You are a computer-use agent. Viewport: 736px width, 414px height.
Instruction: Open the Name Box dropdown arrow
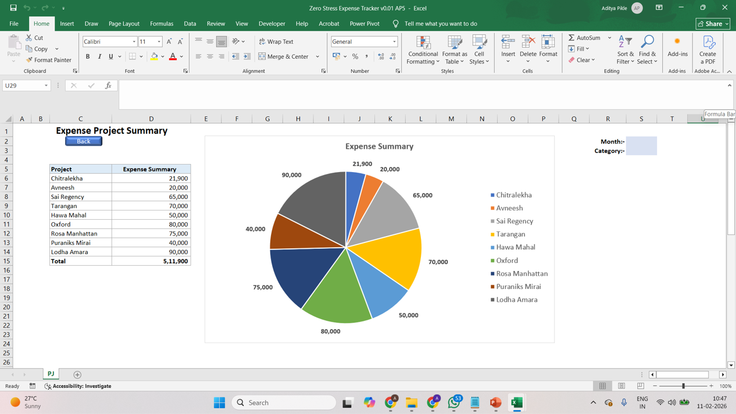(46, 85)
